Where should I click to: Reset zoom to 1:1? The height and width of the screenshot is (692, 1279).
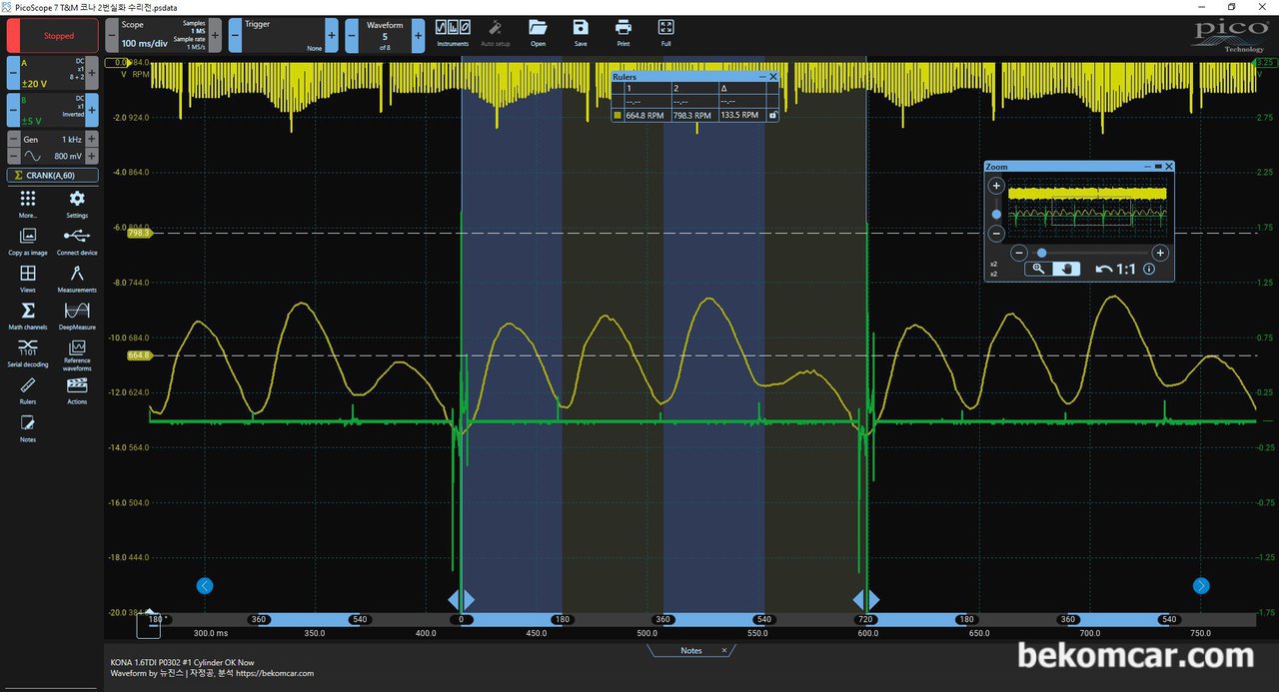click(x=1125, y=269)
